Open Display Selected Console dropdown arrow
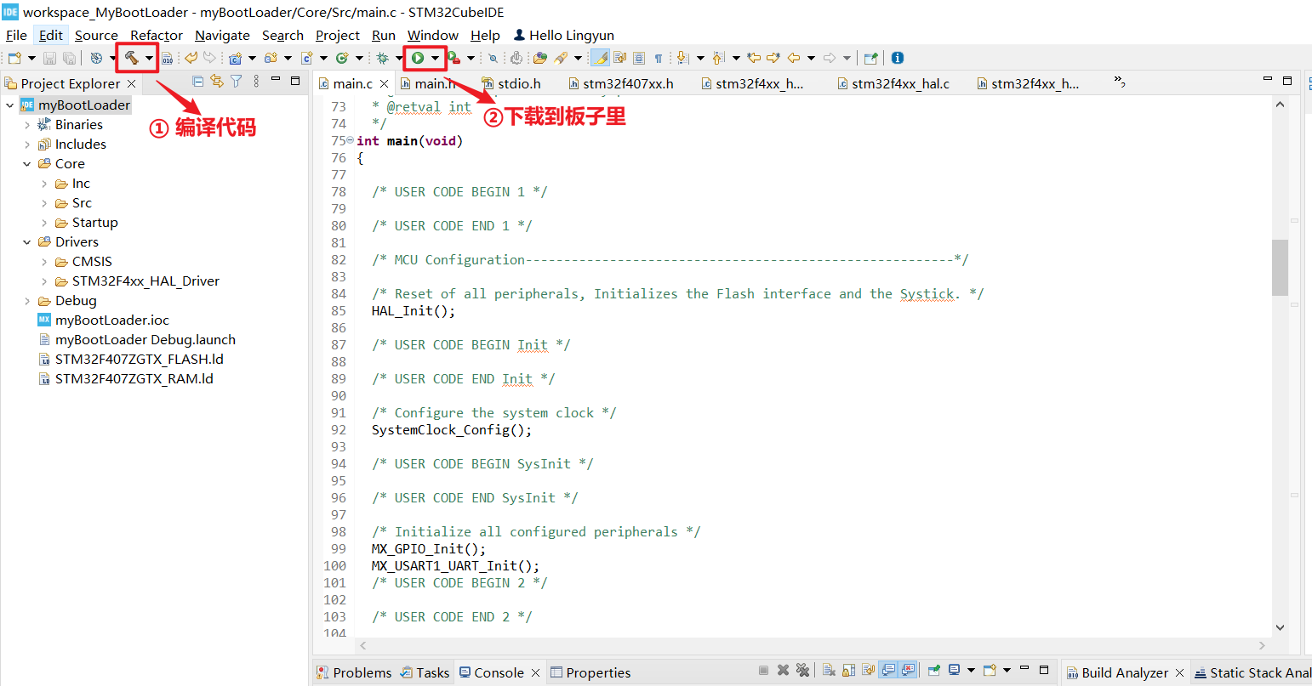This screenshot has width=1312, height=686. [x=971, y=670]
